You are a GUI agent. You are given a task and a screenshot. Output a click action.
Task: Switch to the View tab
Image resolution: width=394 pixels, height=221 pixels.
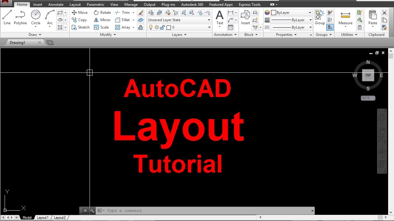[x=114, y=5]
